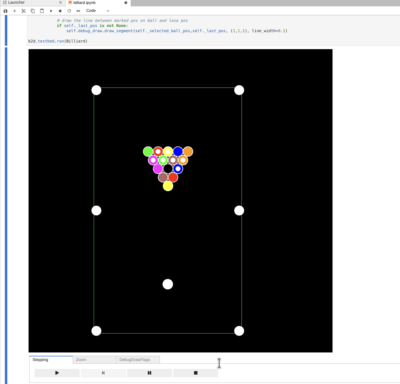Collapse the output cell with its blue bar
Image resolution: width=400 pixels, height=384 pixels.
click(x=6, y=215)
